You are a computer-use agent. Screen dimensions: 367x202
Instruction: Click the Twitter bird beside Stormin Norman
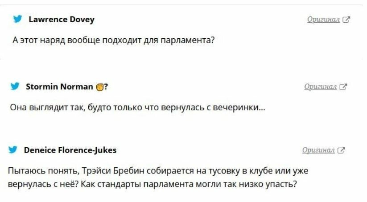coord(15,86)
